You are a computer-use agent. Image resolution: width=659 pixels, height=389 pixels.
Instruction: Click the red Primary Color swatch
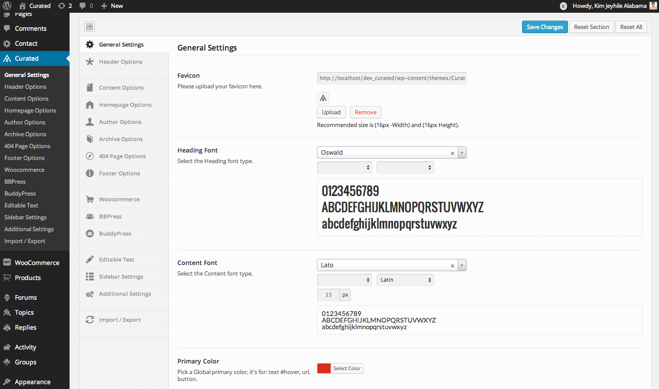tap(324, 368)
